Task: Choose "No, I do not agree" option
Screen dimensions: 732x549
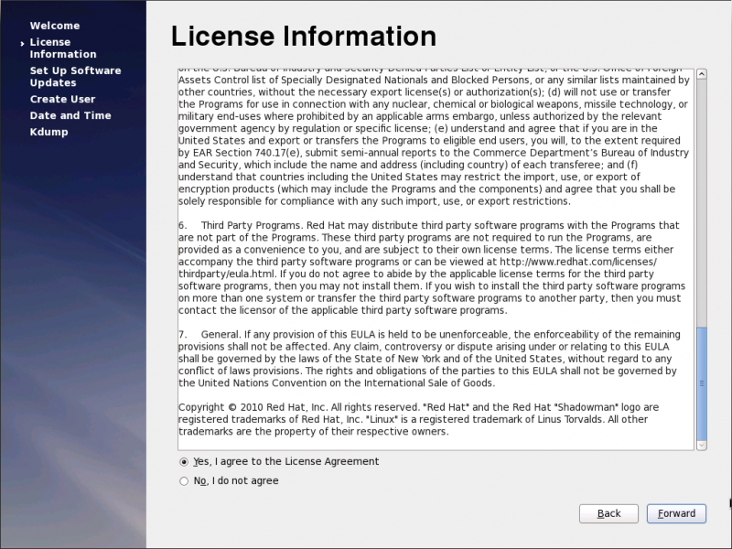Action: [x=185, y=481]
